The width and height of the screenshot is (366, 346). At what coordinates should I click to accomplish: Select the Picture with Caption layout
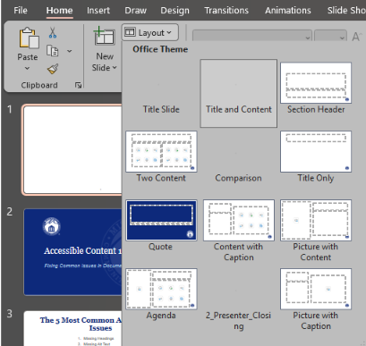click(x=316, y=289)
